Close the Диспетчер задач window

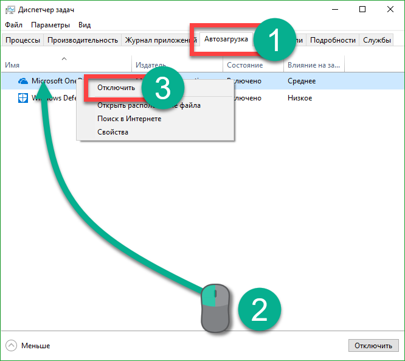pos(390,10)
